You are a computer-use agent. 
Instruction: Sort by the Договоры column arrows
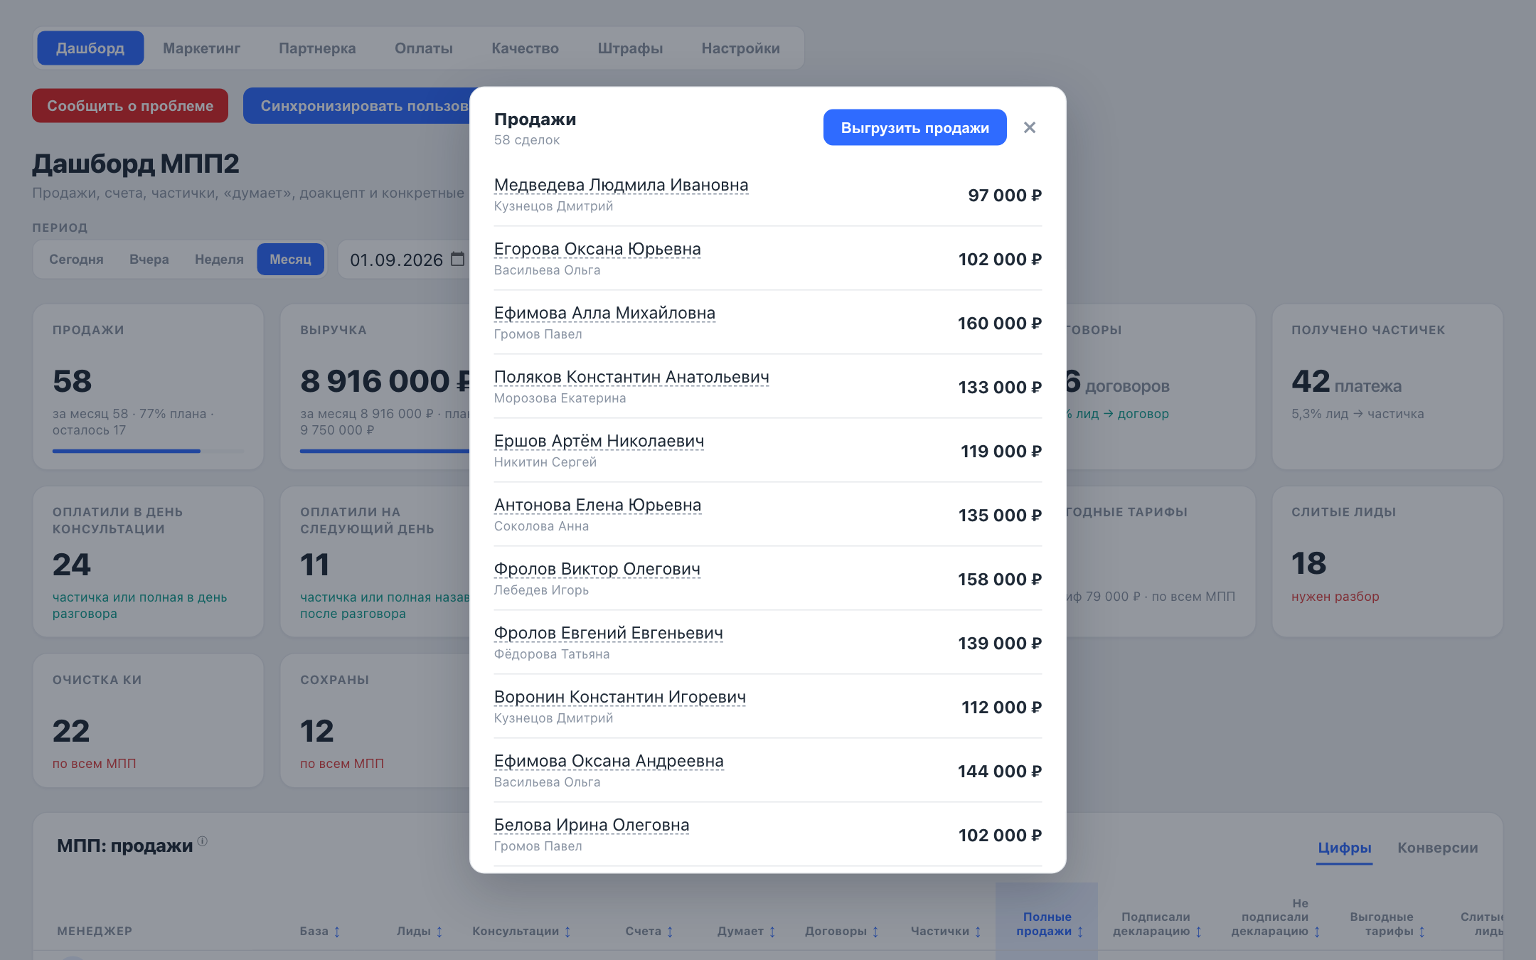pos(875,932)
